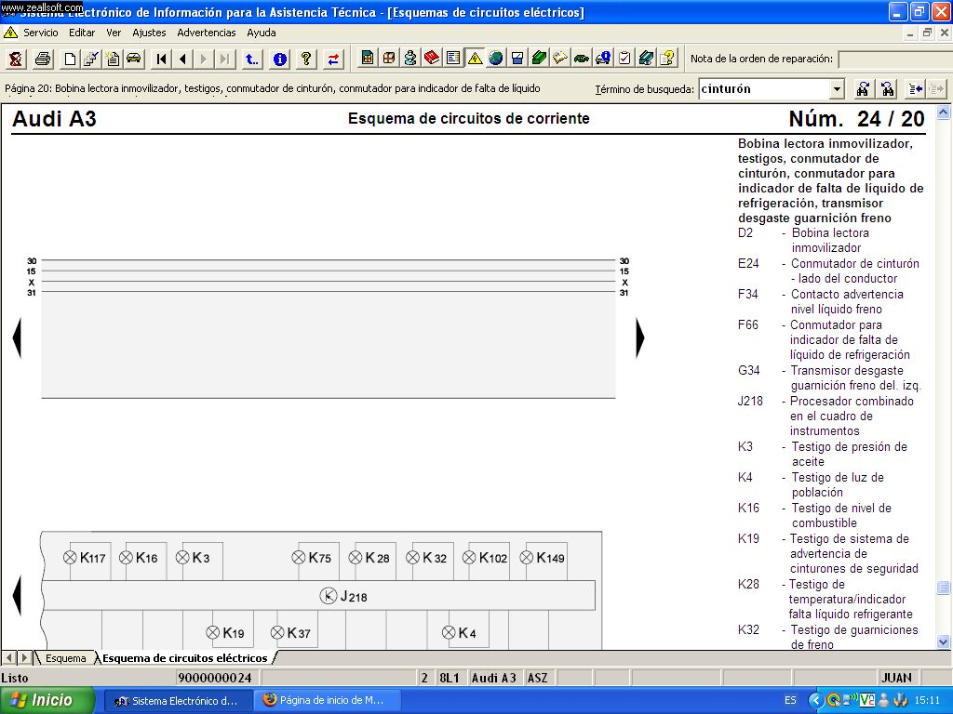Click the jump to previous match icon
Screen dimensions: 953x714
click(915, 89)
